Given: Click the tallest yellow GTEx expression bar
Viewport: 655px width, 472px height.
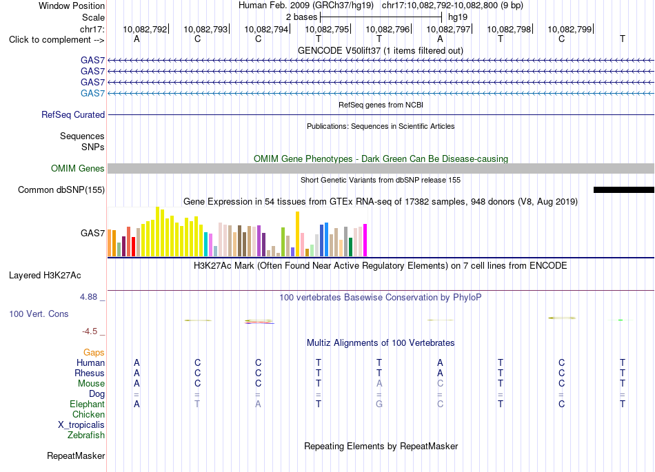Looking at the screenshot, I should coord(157,232).
